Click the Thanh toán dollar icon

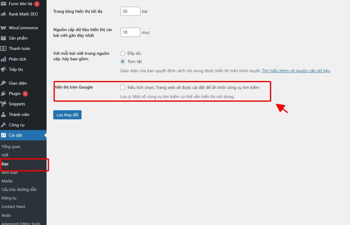point(3,48)
